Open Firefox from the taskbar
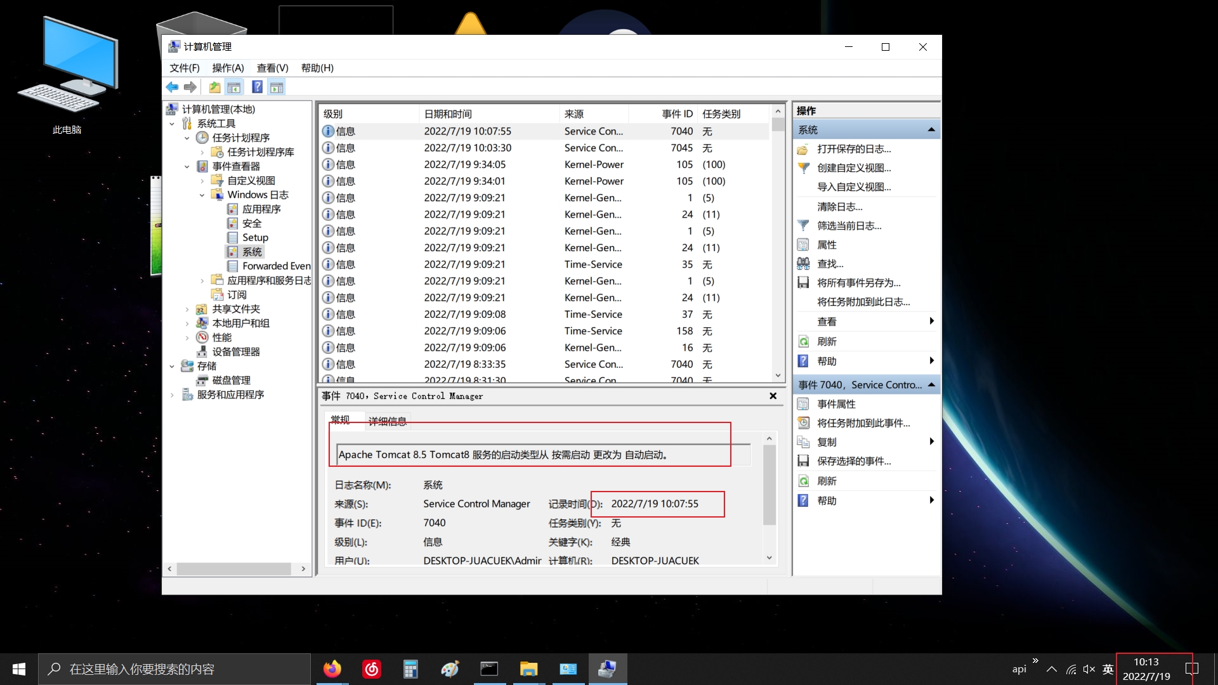 [x=332, y=669]
